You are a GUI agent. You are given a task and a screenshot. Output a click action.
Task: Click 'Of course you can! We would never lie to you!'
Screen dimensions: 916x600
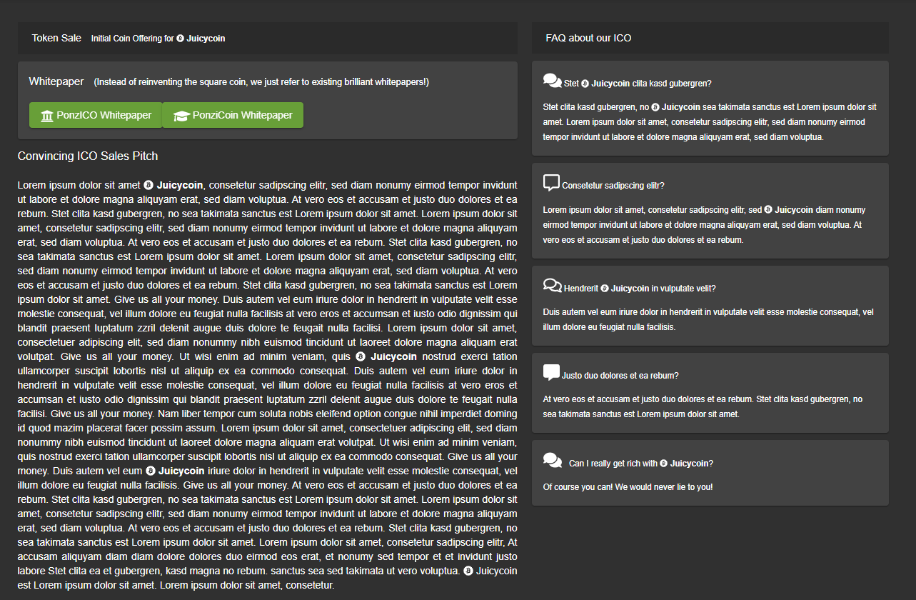click(x=628, y=487)
